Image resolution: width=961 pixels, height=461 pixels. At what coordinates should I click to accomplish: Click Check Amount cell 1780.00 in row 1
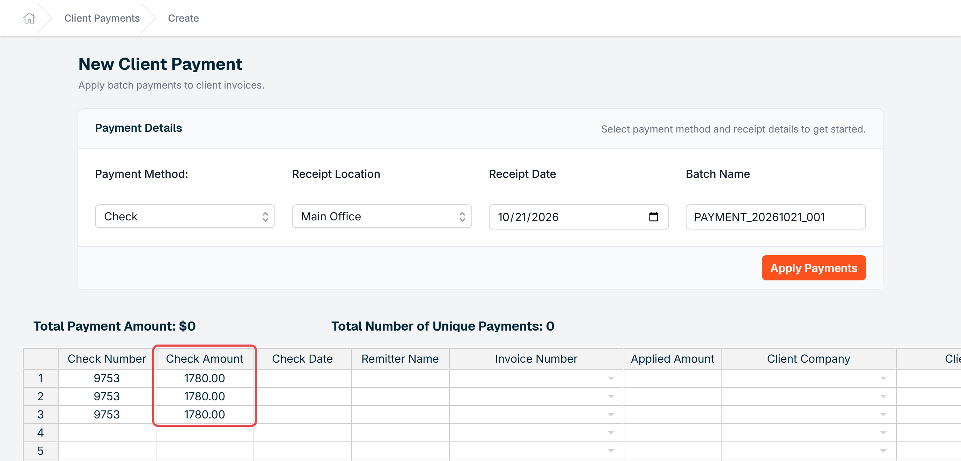tap(204, 378)
